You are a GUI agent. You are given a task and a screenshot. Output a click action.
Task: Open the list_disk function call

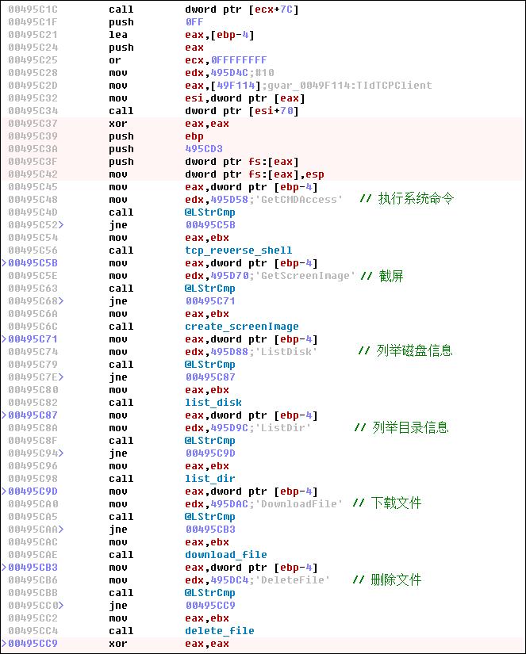click(x=213, y=403)
